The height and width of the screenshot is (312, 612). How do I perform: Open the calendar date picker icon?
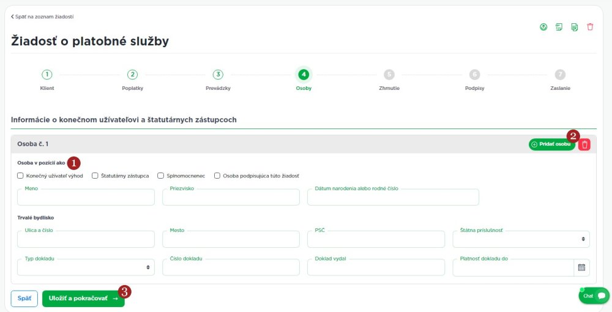click(581, 267)
